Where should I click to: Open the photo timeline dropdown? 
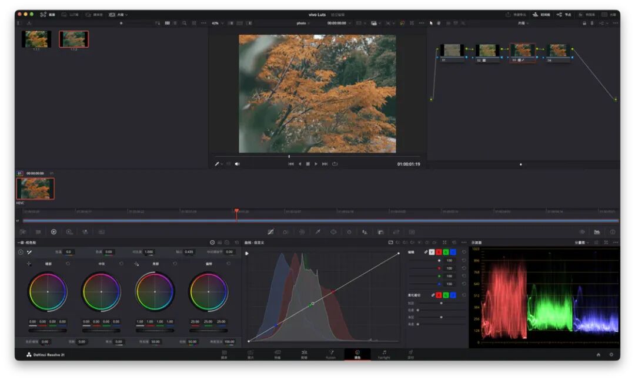pyautogui.click(x=303, y=23)
